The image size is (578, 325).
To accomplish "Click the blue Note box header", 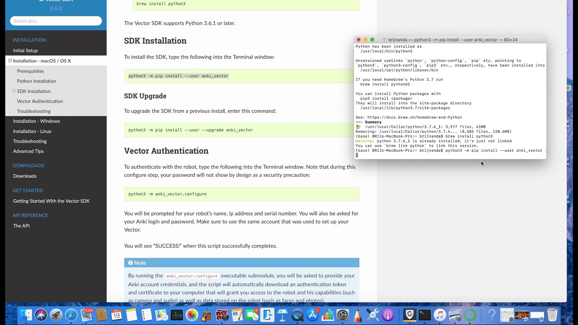I will click(242, 263).
